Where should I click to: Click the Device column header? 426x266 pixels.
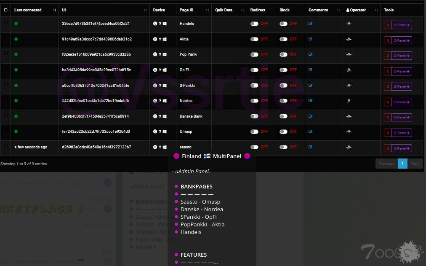click(x=159, y=10)
